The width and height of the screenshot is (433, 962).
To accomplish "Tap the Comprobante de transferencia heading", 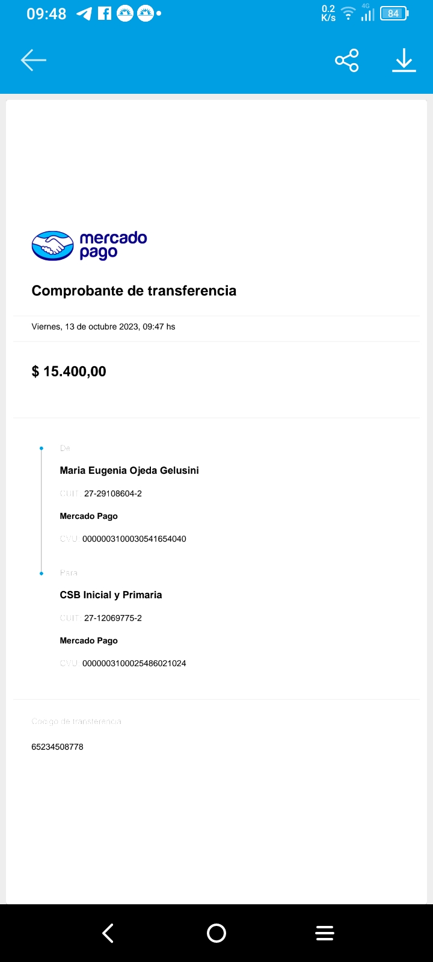I will pos(134,291).
